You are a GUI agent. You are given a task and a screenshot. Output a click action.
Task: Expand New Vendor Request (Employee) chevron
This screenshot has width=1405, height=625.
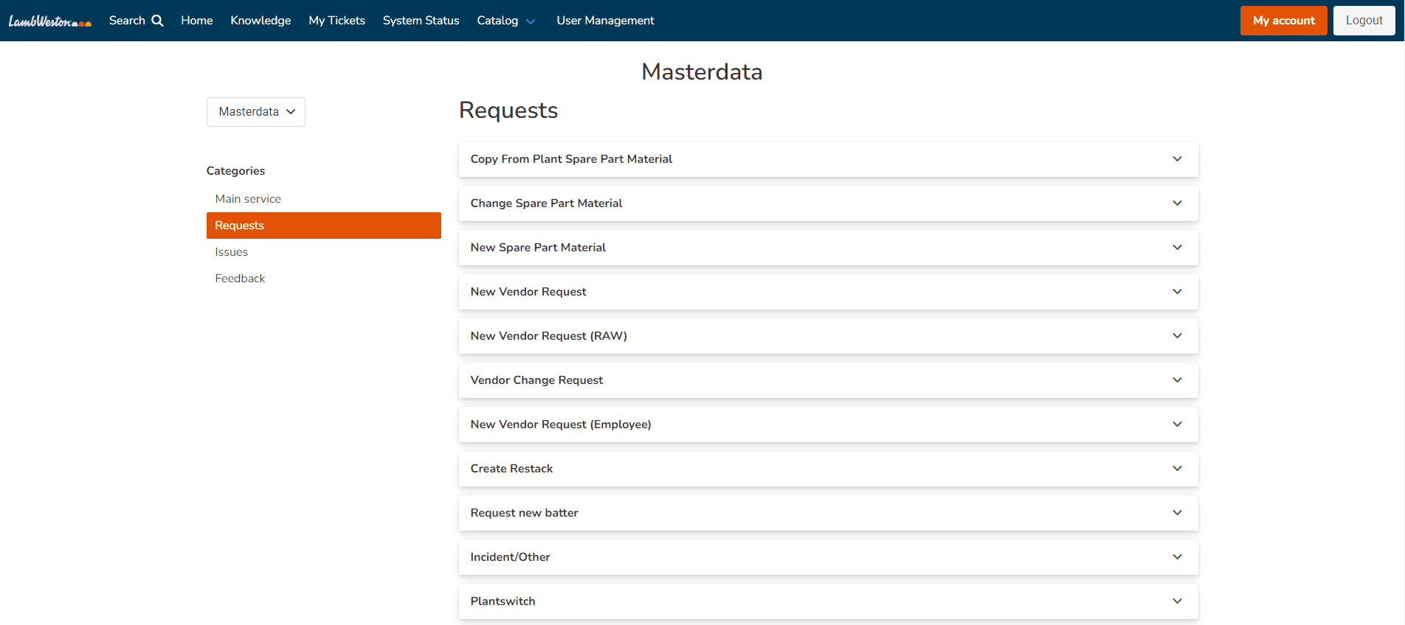[x=1177, y=425]
